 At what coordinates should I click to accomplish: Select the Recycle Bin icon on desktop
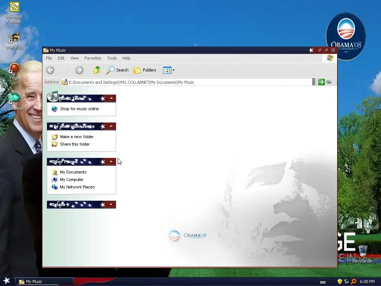(362, 254)
